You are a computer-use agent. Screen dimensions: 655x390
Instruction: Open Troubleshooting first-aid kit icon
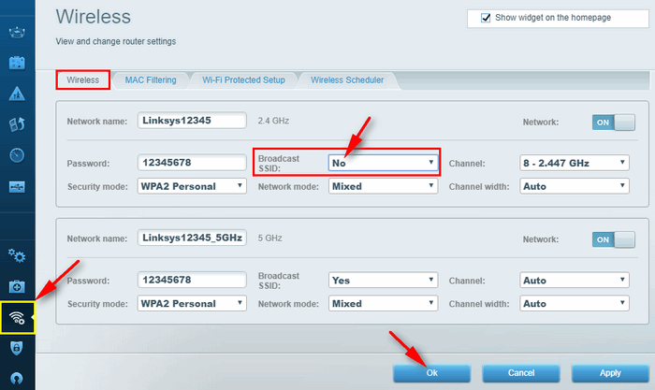coord(17,286)
